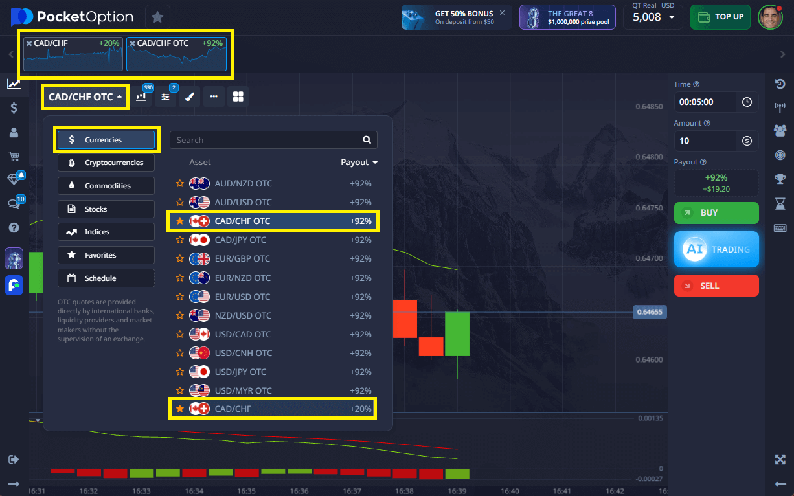Viewport: 794px width, 496px height.
Task: Select the drawing brush tool
Action: pyautogui.click(x=190, y=97)
